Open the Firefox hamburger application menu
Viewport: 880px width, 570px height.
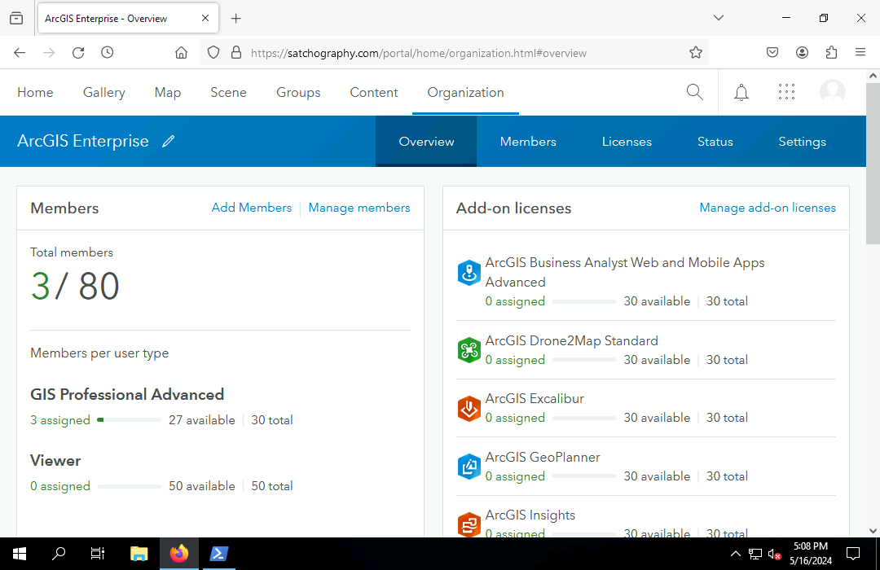pyautogui.click(x=860, y=53)
